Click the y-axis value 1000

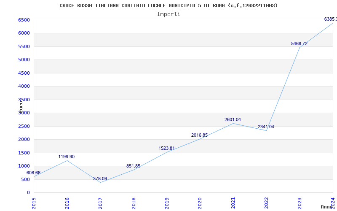tap(24, 166)
